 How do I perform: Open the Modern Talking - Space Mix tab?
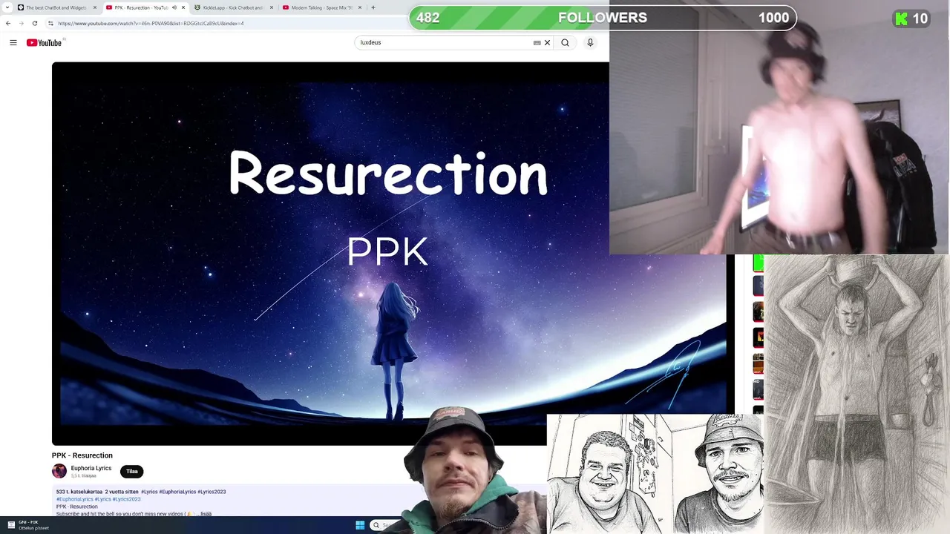[321, 7]
